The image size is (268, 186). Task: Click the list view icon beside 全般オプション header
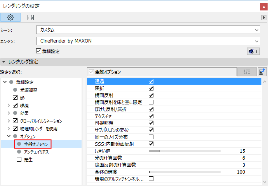coord(247,72)
